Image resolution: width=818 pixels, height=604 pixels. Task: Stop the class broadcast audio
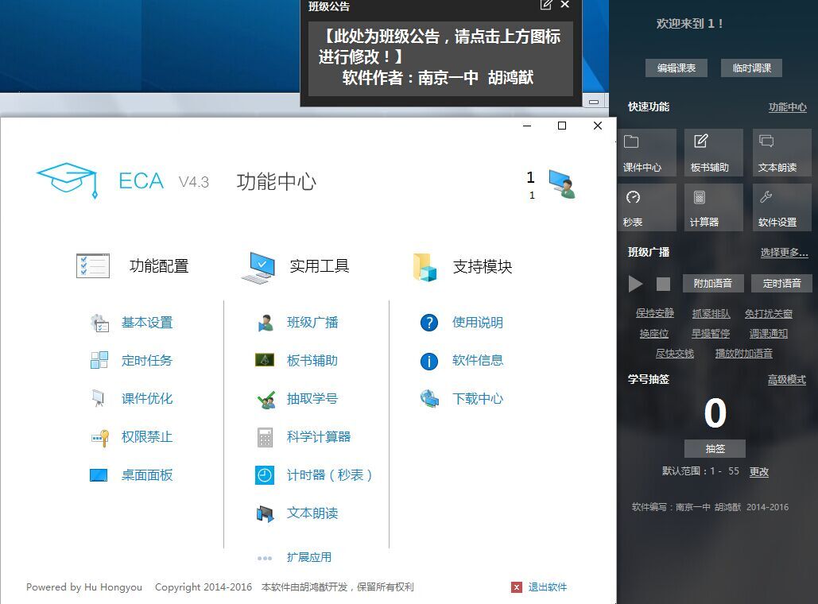pos(663,284)
